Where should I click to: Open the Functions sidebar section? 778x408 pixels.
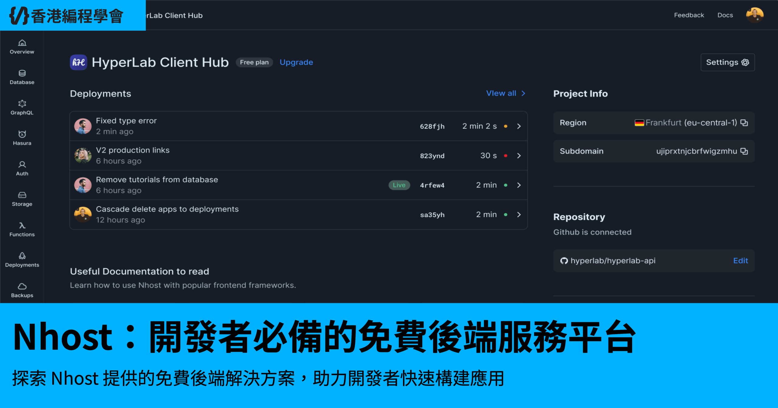22,229
